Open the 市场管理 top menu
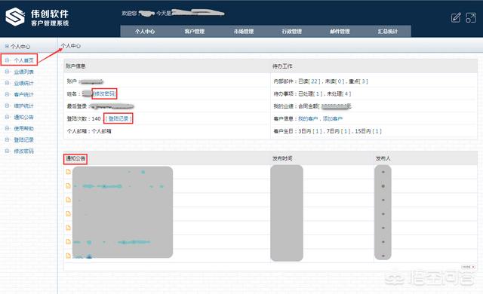Viewport: 483px width, 294px height. click(243, 32)
